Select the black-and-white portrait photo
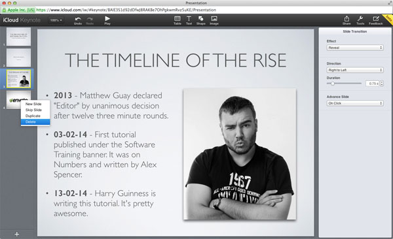This screenshot has height=239, width=393. (x=240, y=154)
